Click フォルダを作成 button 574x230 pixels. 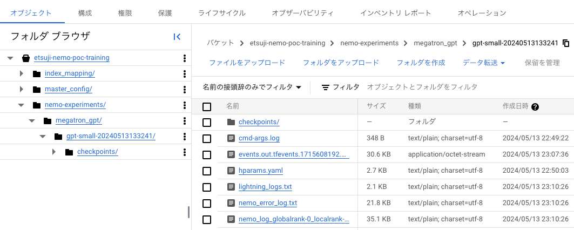(x=421, y=63)
